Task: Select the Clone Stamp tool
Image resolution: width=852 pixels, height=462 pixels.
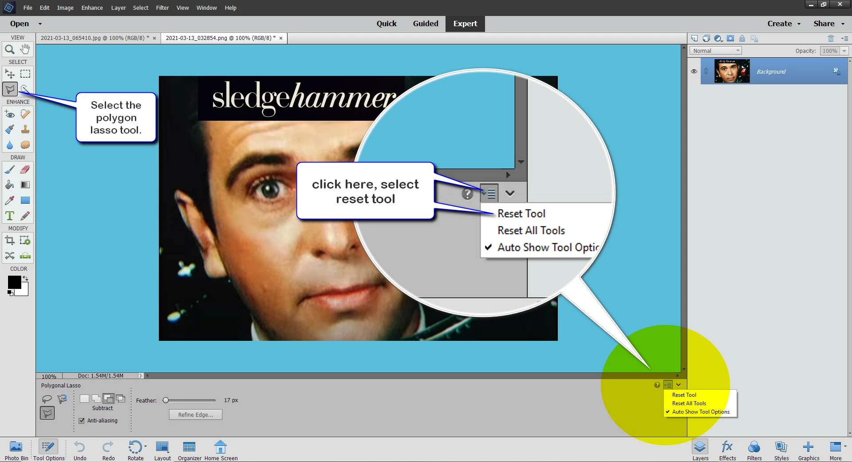Action: click(25, 129)
